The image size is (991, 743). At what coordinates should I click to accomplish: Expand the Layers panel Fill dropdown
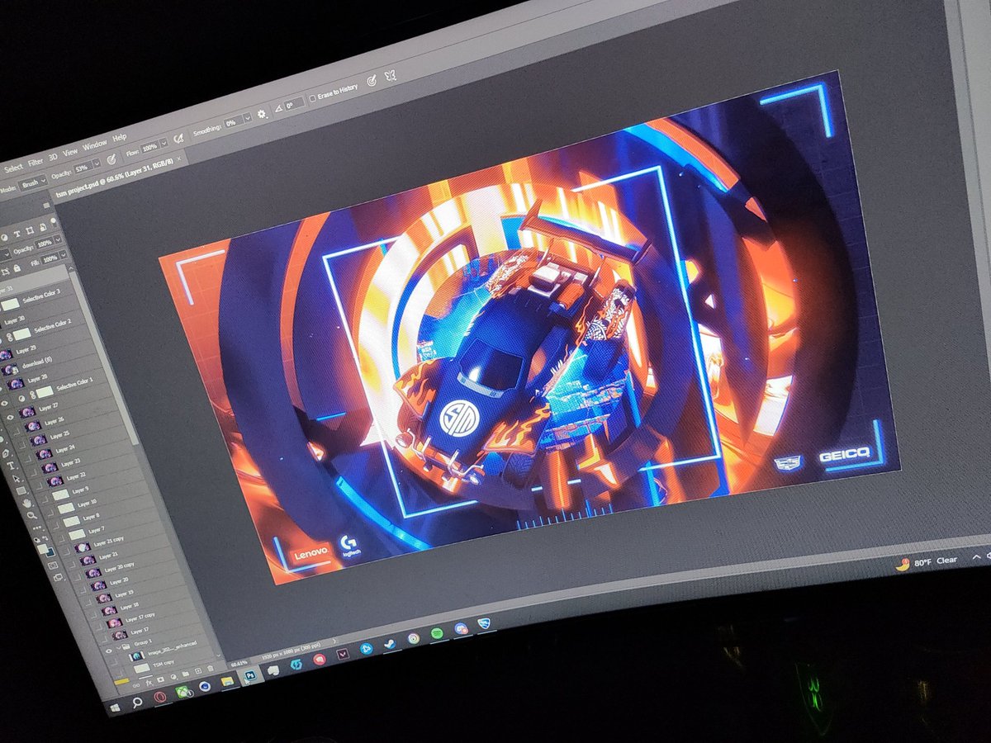64,255
